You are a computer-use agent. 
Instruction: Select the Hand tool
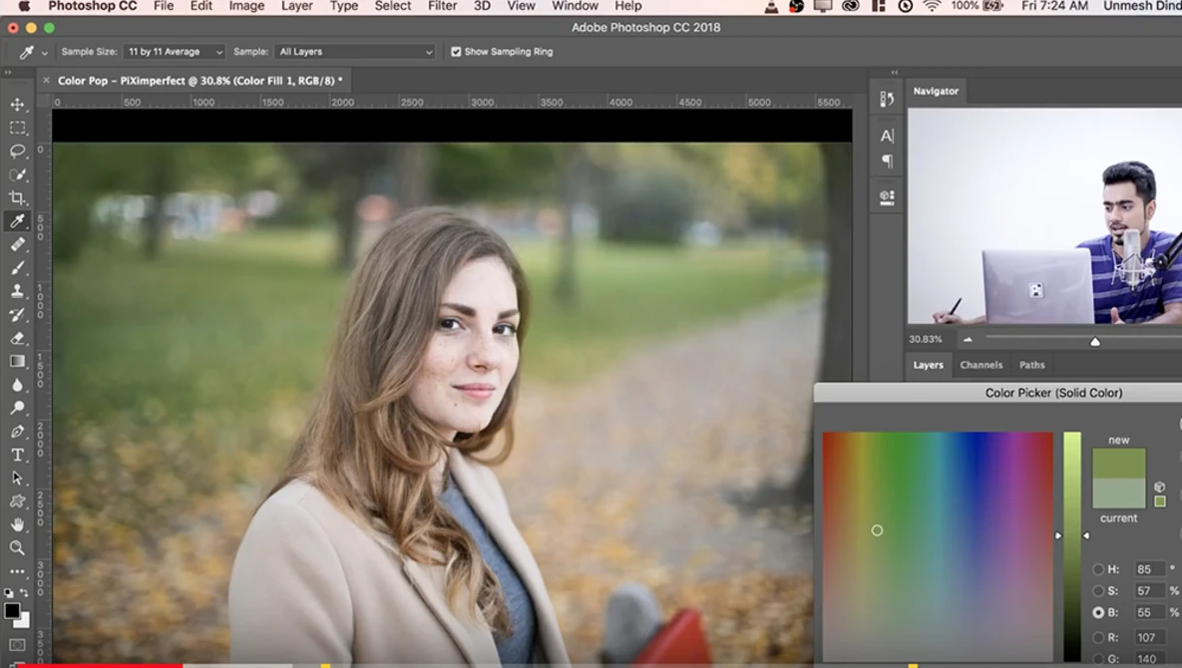pyautogui.click(x=17, y=524)
